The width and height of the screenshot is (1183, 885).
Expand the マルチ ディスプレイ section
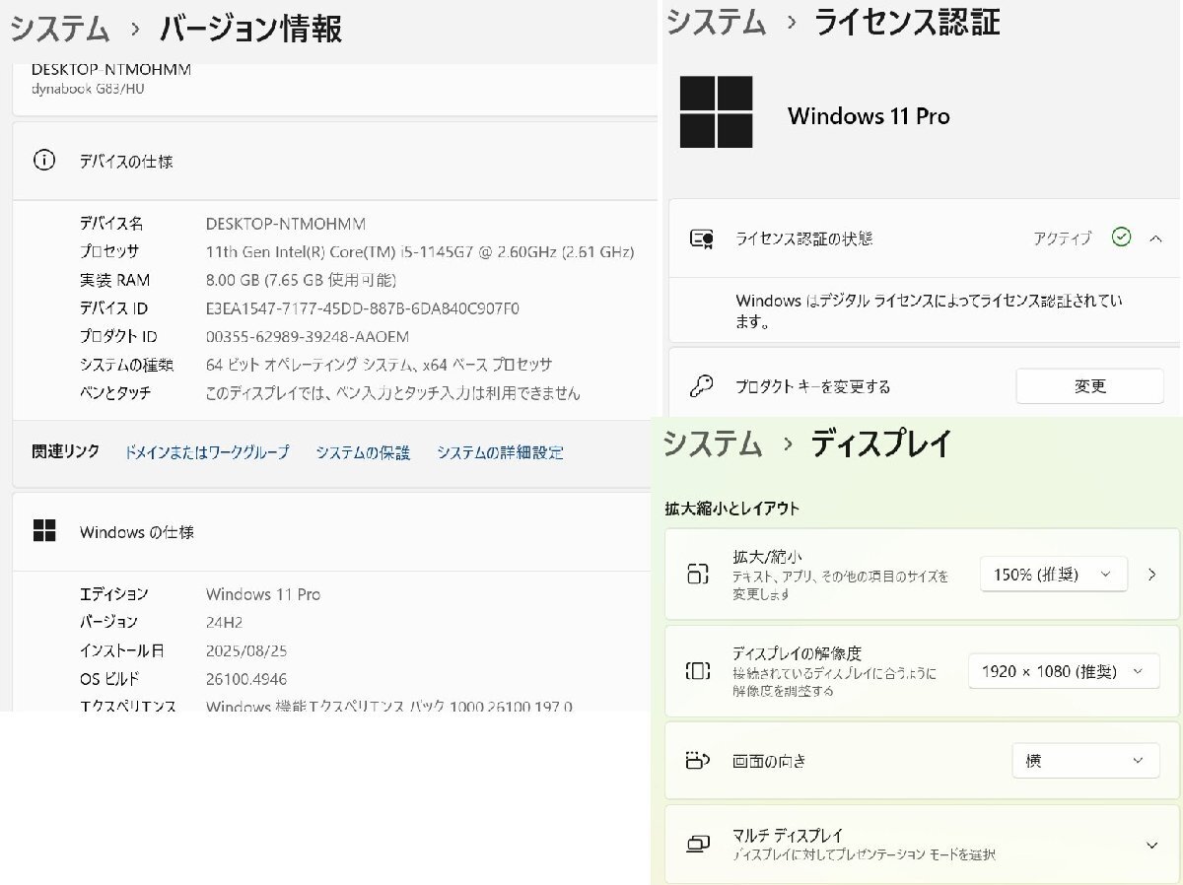(x=1153, y=844)
